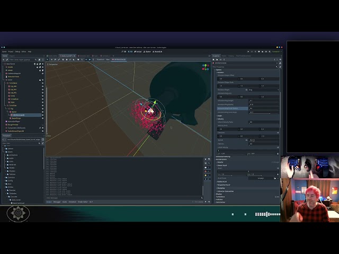
Task: Open the Scene menu
Action: tap(4, 52)
